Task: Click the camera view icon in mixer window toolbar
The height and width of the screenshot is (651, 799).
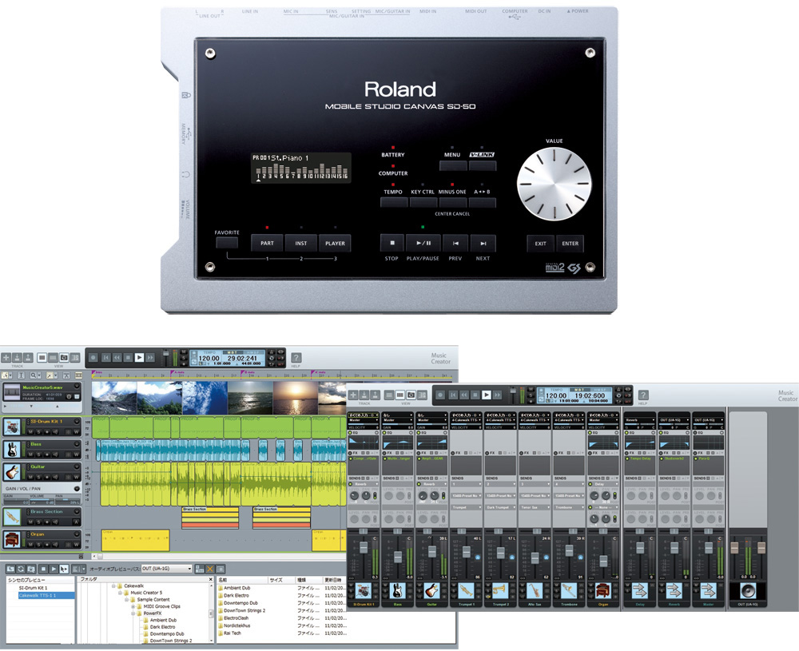Action: [x=411, y=395]
